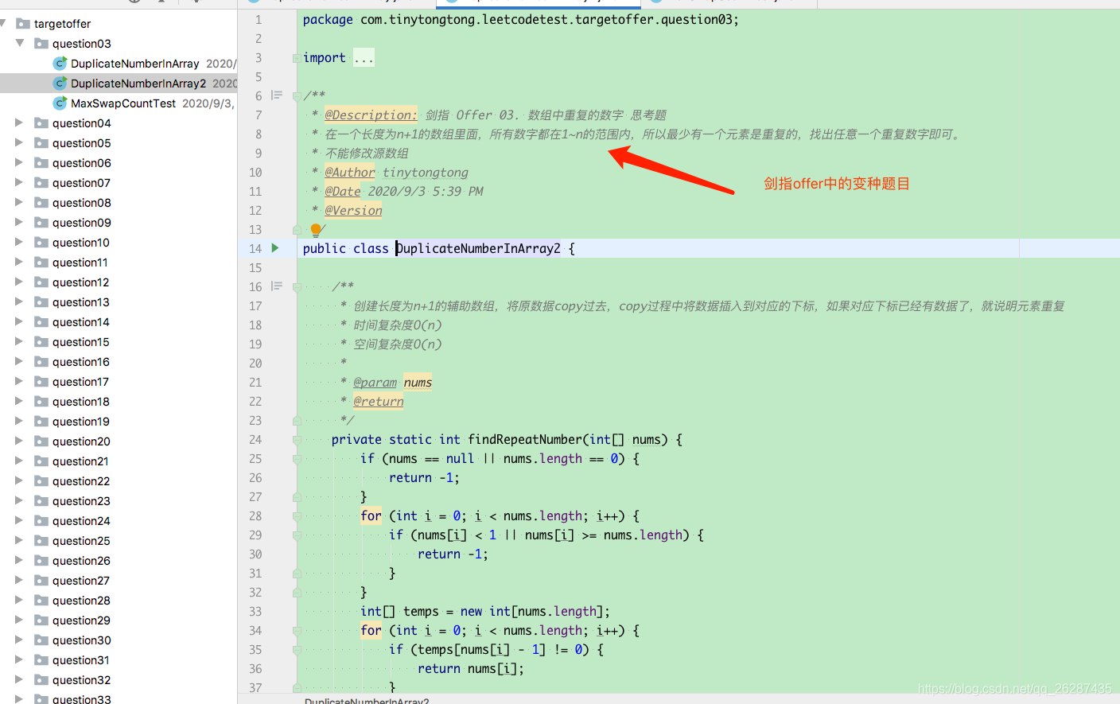1120x704 pixels.
Task: Select the question22 tree row
Action: click(x=119, y=481)
